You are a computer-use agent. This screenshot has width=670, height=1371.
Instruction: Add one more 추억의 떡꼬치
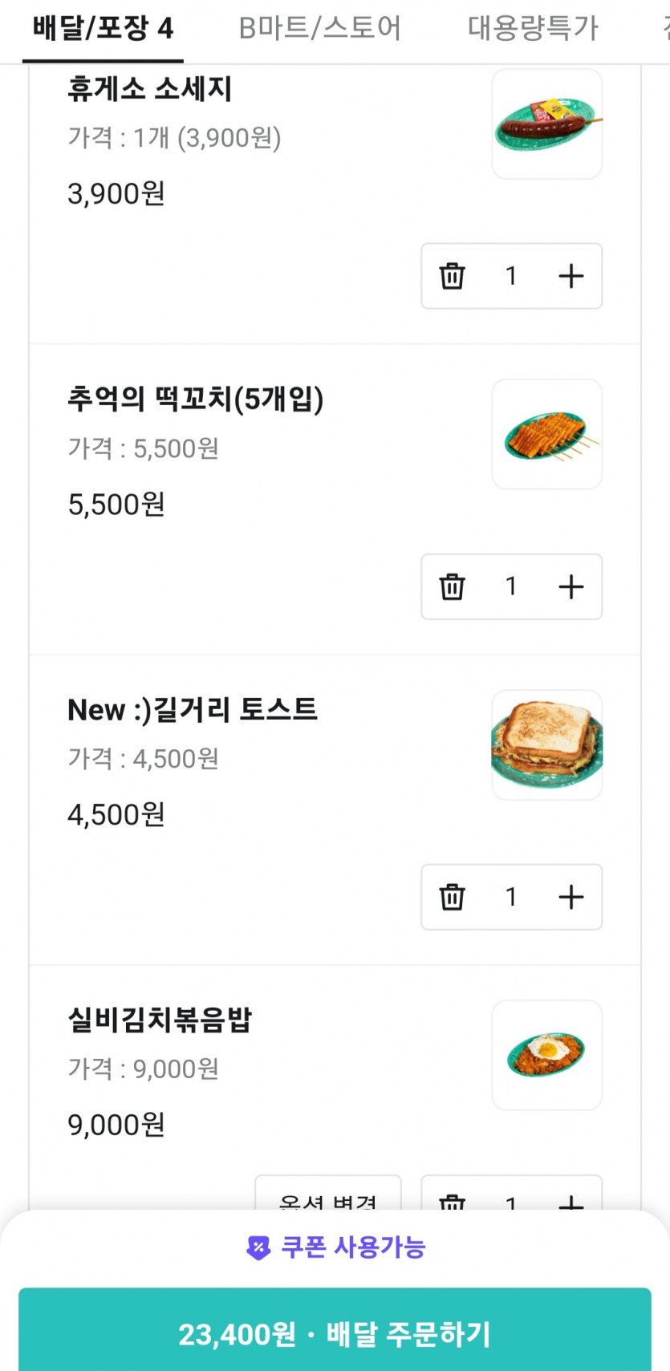571,586
